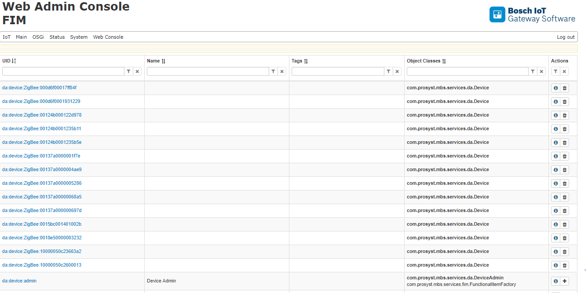
Task: Open da:device:ZigBee:00124b000122d978 link
Action: pyautogui.click(x=42, y=115)
